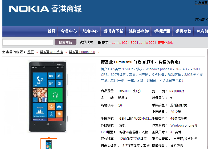This screenshot has width=208, height=149.
Task: Click the keyboard type value 虚拟键盘
Action: pos(177,146)
